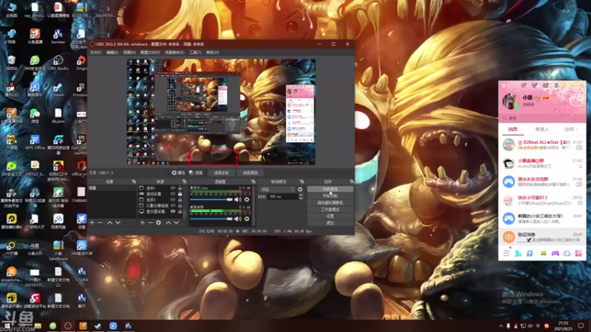Open transition properties gear next to 淡出

tap(300, 190)
